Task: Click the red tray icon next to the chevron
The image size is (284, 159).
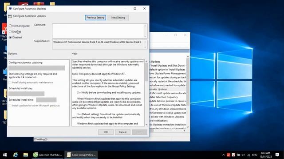Action: (x=229, y=155)
